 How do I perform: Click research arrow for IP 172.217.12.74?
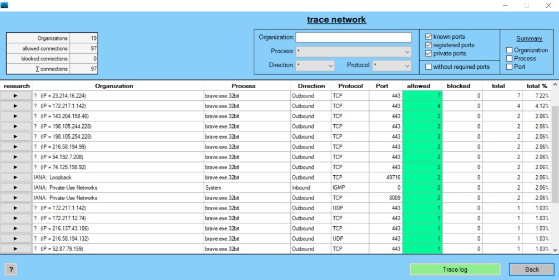[16, 218]
